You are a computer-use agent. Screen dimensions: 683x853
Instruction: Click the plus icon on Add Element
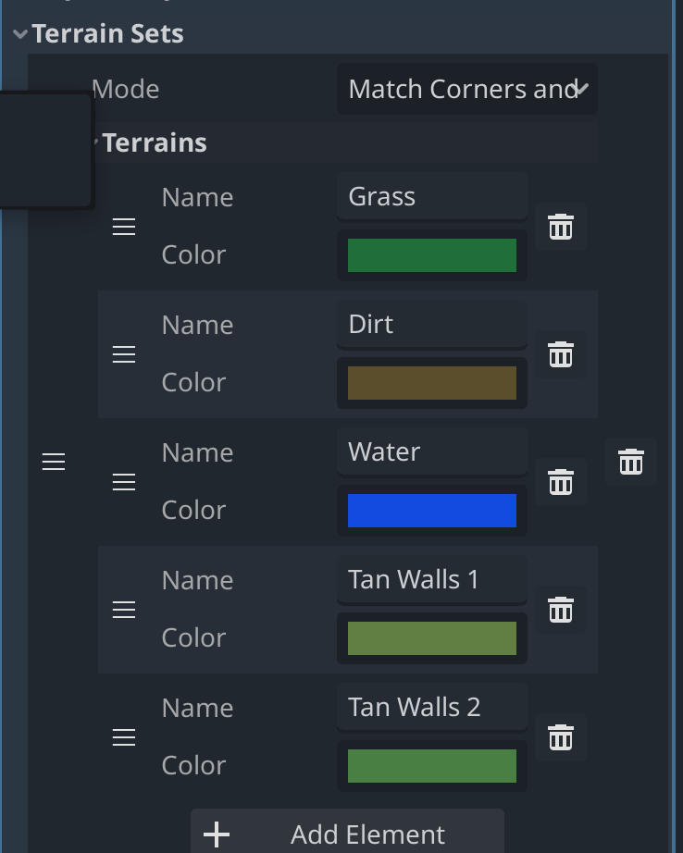(x=217, y=834)
